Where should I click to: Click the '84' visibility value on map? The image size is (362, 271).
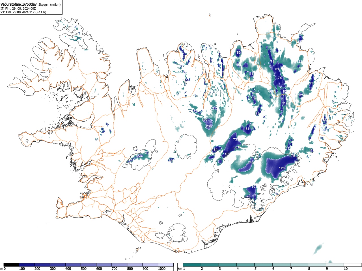(216, 150)
